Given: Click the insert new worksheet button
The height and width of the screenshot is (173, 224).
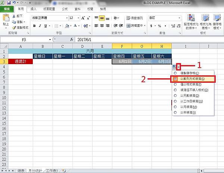Looking at the screenshot, I should (x=64, y=170).
